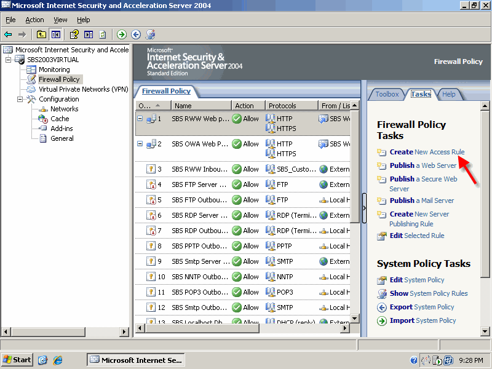Image resolution: width=492 pixels, height=369 pixels.
Task: Click the console tree scrollbar right arrow
Action: pos(124,331)
